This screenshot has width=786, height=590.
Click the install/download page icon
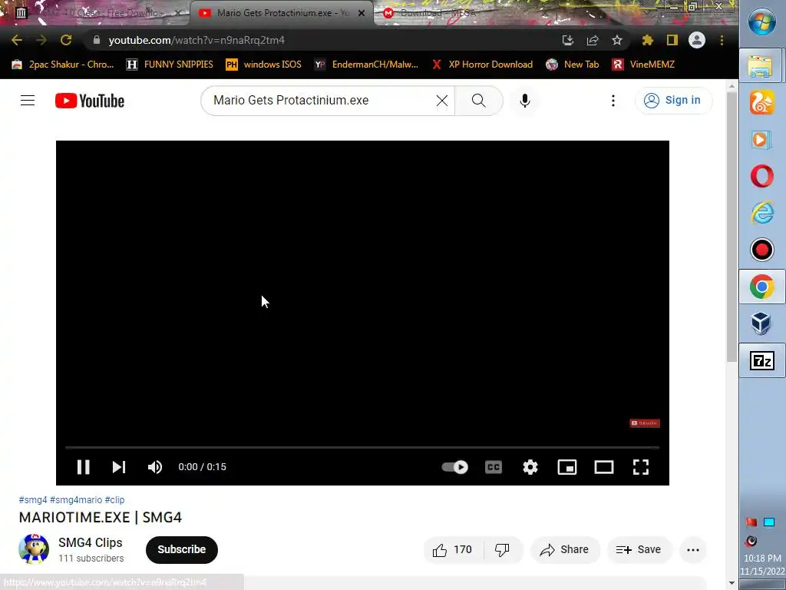point(567,40)
